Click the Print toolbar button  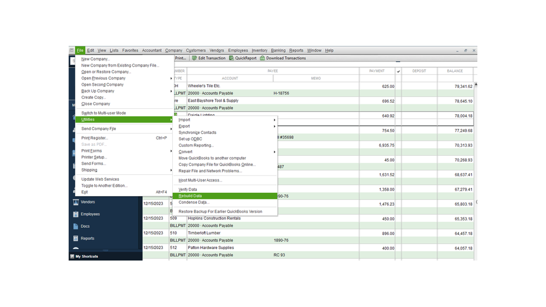tap(180, 58)
